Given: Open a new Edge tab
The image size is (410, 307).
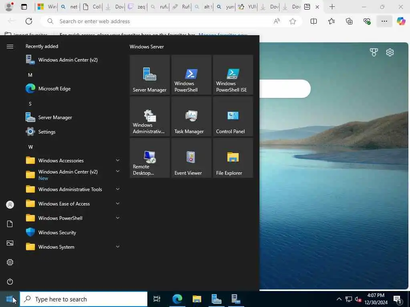Looking at the screenshot, I should click(332, 7).
